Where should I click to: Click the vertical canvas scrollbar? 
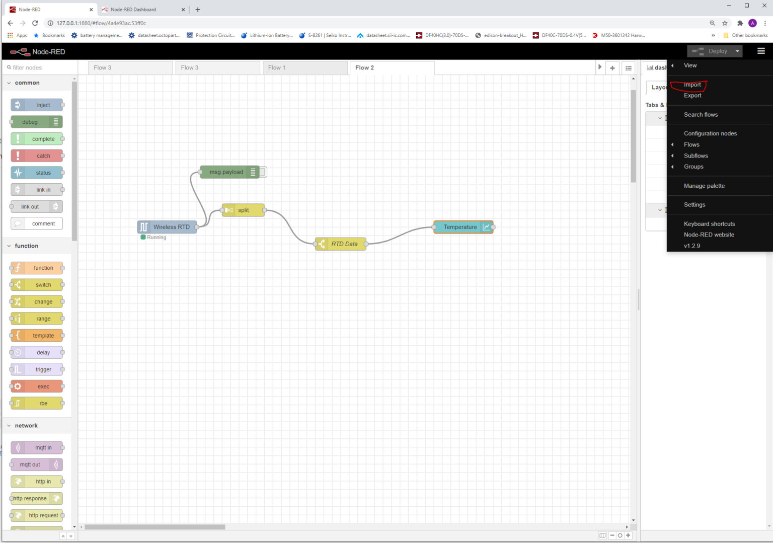coord(633,136)
